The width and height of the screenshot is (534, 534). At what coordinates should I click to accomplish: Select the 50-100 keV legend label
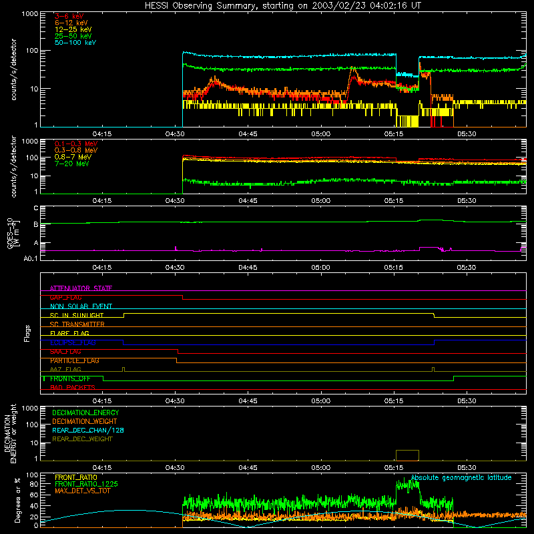75,43
